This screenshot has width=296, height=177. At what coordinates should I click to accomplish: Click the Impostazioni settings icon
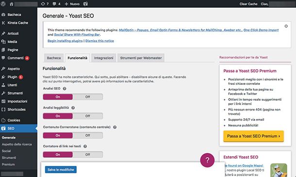pyautogui.click(x=3, y=101)
